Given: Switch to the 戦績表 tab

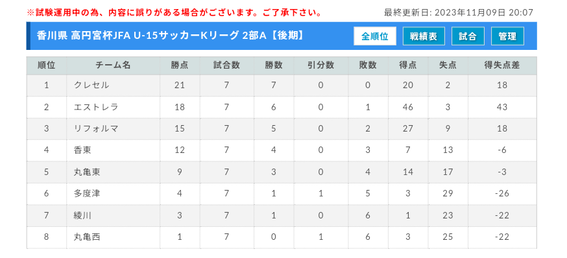Looking at the screenshot, I should 424,36.
